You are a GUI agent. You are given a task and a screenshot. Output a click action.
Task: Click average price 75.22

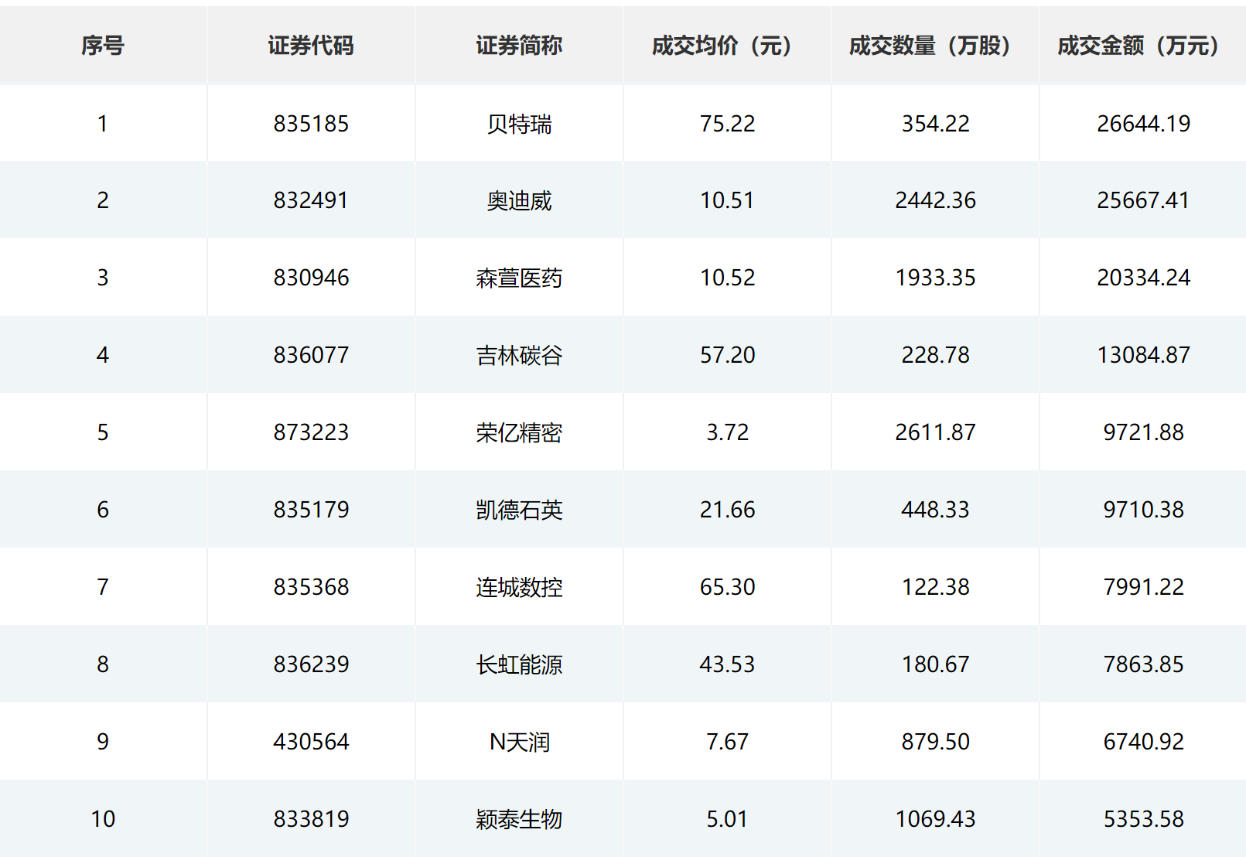pos(727,124)
